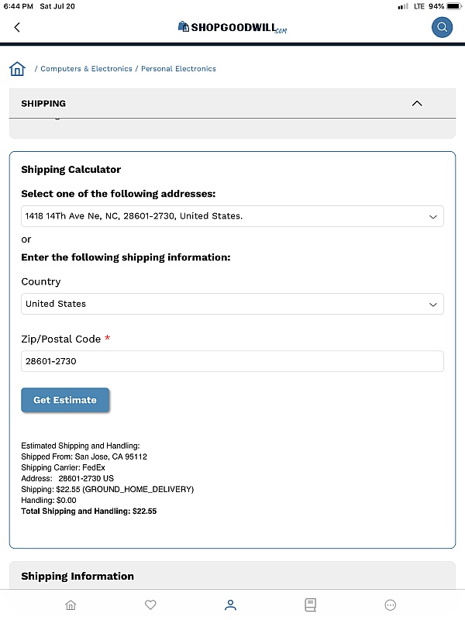
Task: Click the Get Estimate button
Action: [65, 400]
